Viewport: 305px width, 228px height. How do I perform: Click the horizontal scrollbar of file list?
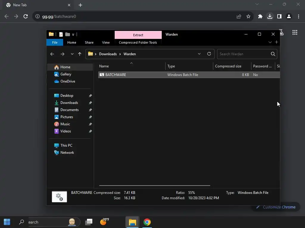(x=155, y=186)
